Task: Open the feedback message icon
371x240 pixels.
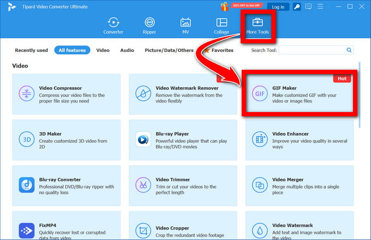Action: coord(308,6)
